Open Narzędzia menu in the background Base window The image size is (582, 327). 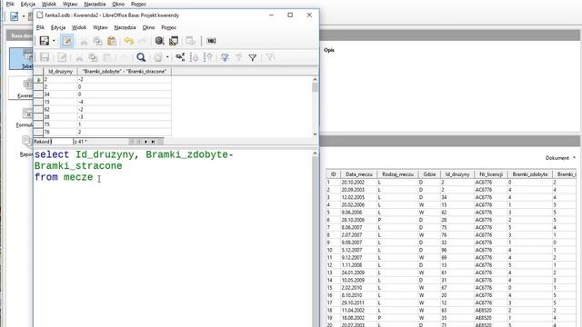95,4
